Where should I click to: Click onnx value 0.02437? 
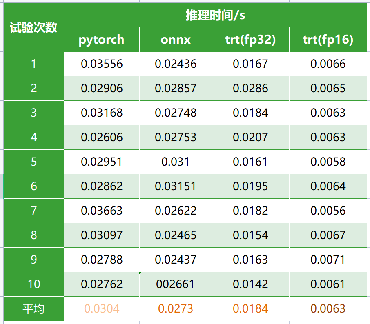click(176, 260)
